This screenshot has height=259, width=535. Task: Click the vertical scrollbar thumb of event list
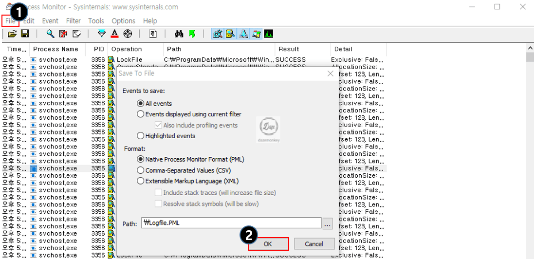coord(530,57)
